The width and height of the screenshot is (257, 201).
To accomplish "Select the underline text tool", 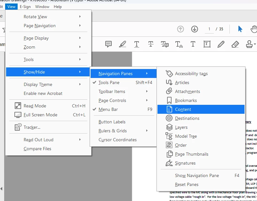I will 137,44.
